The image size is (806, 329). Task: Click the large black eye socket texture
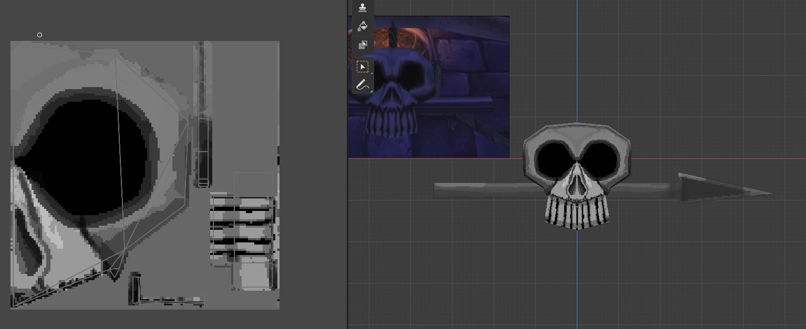click(89, 157)
